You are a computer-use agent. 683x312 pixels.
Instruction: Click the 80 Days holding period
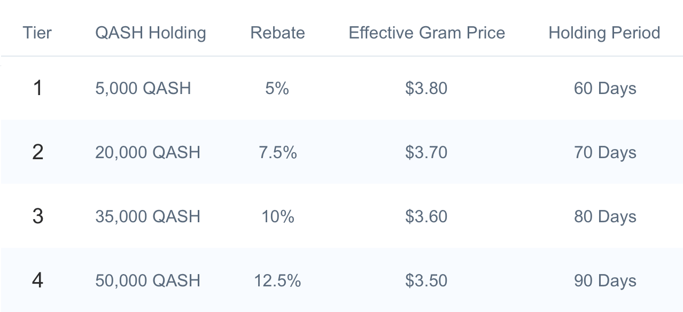point(605,216)
